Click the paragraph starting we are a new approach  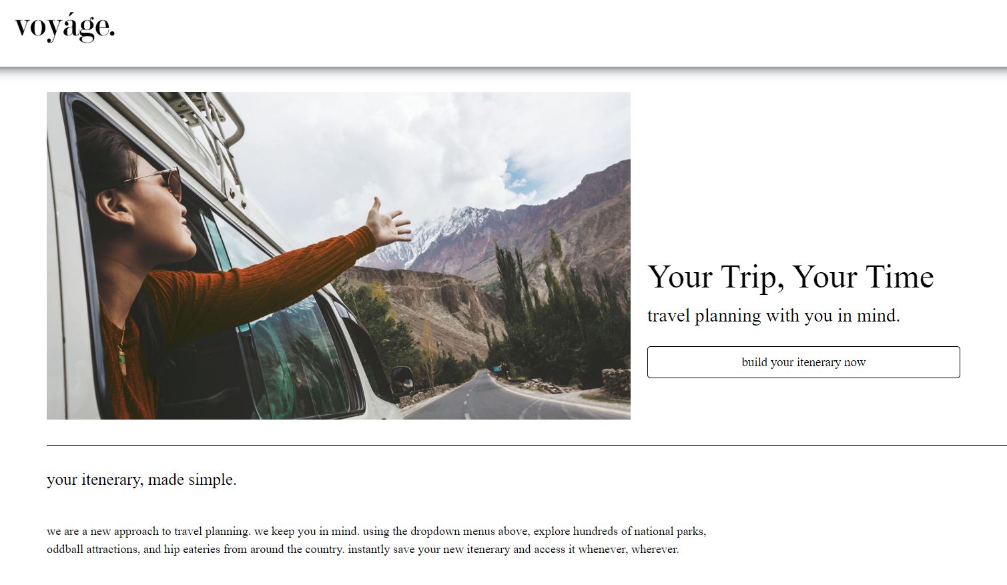pyautogui.click(x=376, y=540)
